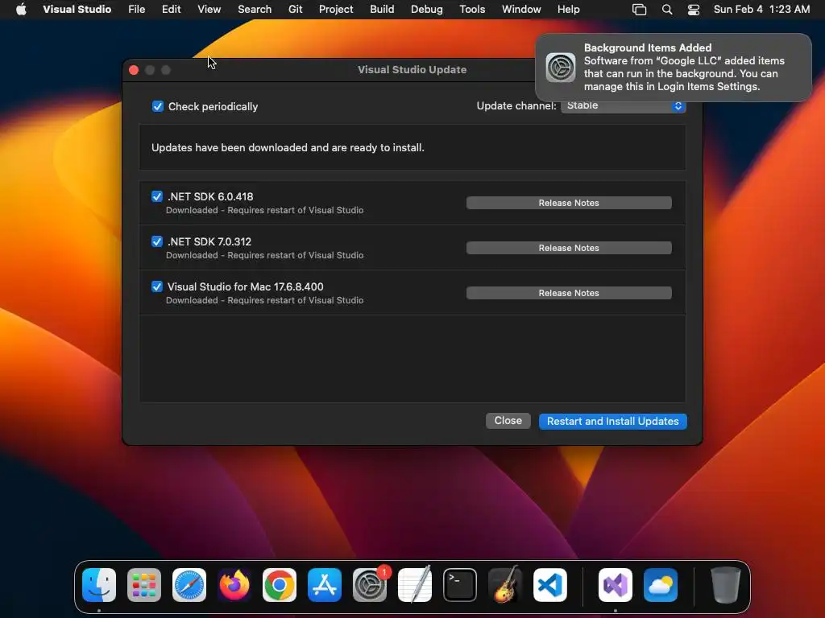Open the Visual Studio application menu

pyautogui.click(x=77, y=10)
